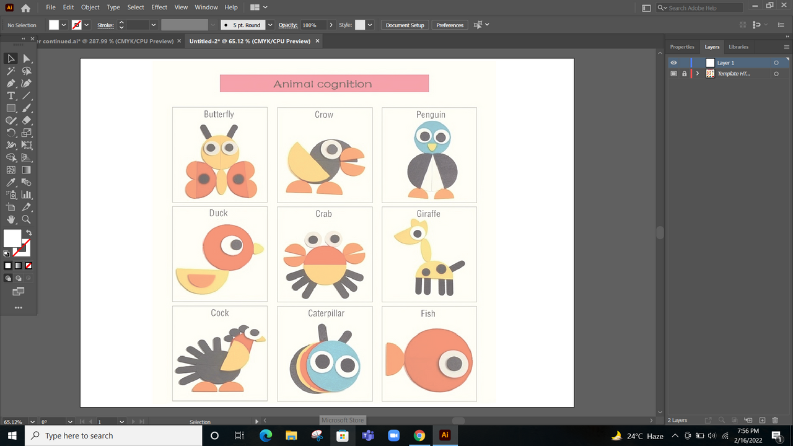Select the Direct Selection tool
This screenshot has height=446, width=793.
point(27,58)
